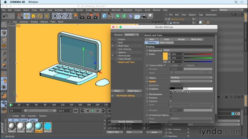
Task: Adjust the green G color slider
Action: tap(198, 58)
